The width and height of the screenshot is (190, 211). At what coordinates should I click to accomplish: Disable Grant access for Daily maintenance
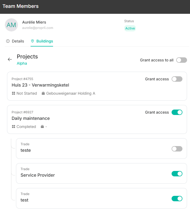pyautogui.click(x=177, y=112)
